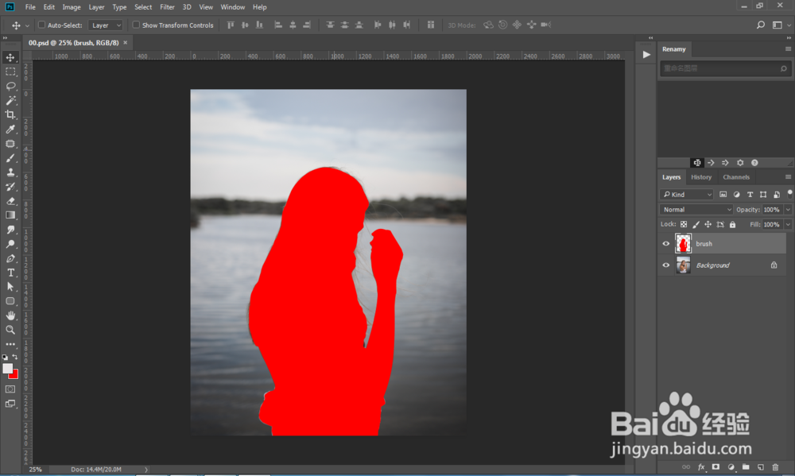
Task: Expand the Fill dropdown arrow
Action: click(x=788, y=224)
